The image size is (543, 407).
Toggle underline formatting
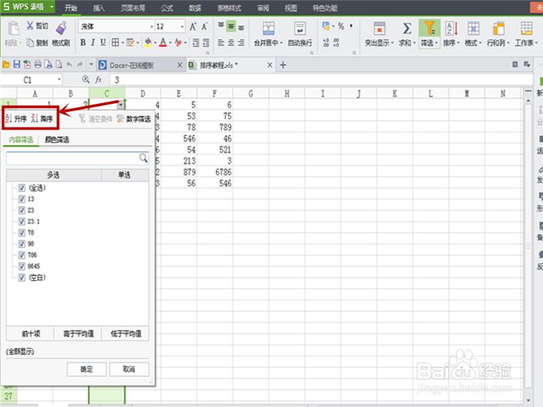pyautogui.click(x=103, y=43)
